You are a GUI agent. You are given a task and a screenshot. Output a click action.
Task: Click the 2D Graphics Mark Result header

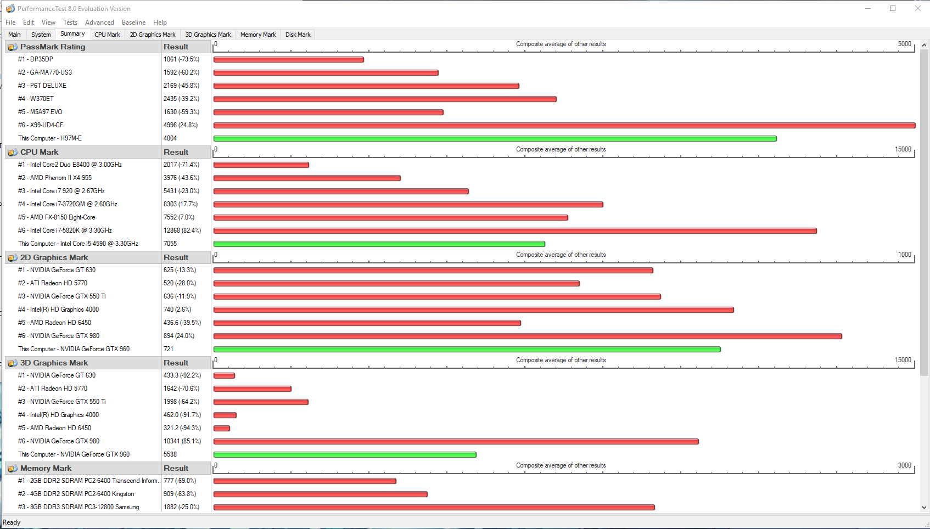[186, 258]
